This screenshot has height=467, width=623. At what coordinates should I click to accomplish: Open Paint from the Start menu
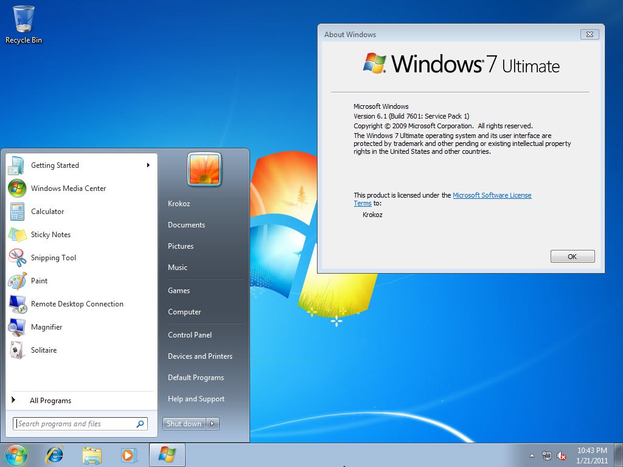pyautogui.click(x=39, y=281)
